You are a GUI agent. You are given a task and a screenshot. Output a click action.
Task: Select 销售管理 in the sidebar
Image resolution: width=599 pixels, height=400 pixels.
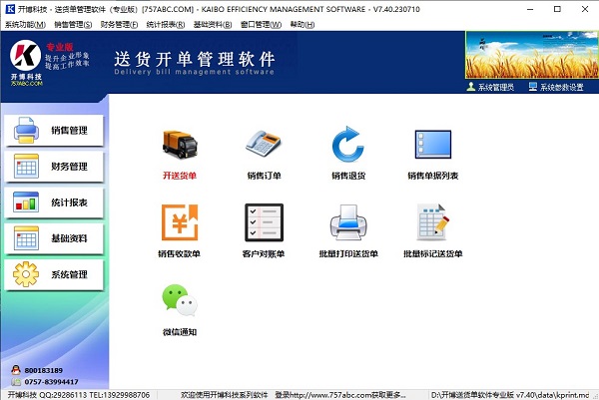pos(54,131)
